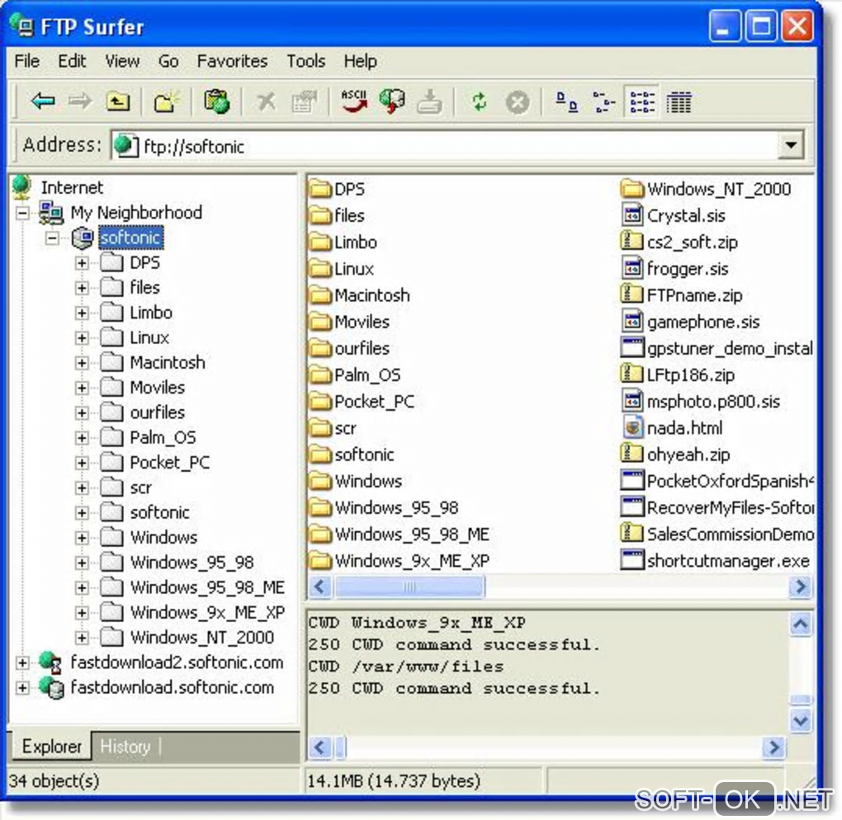Screen dimensions: 842x820
Task: Expand fastdownload.softonic.com tree node
Action: tap(22, 687)
